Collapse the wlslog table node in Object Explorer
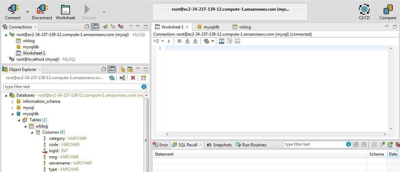This screenshot has width=400, height=172. click(x=25, y=126)
